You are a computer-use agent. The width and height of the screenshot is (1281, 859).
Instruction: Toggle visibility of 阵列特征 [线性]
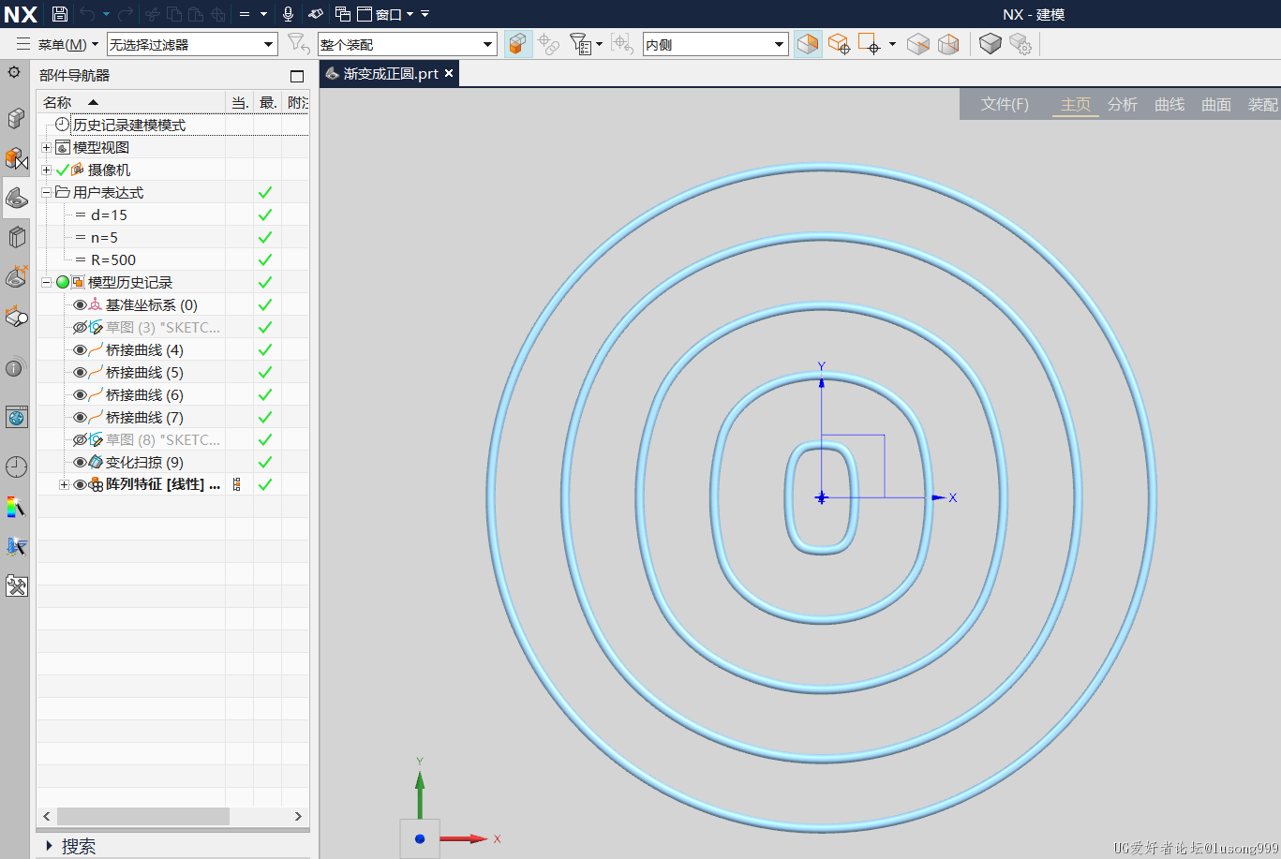coord(80,484)
